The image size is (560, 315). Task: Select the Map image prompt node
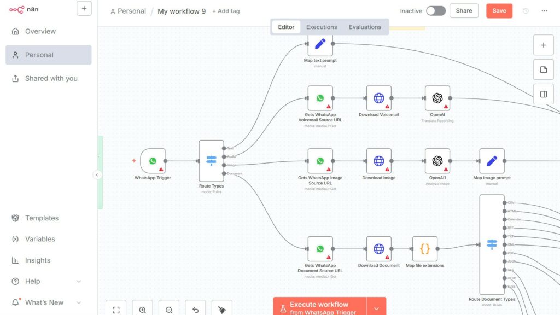[492, 161]
